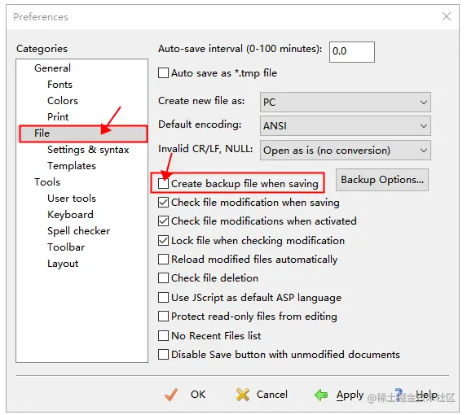Viewport: 467px width, 415px height.
Task: Select General in the Categories tree
Action: click(52, 68)
